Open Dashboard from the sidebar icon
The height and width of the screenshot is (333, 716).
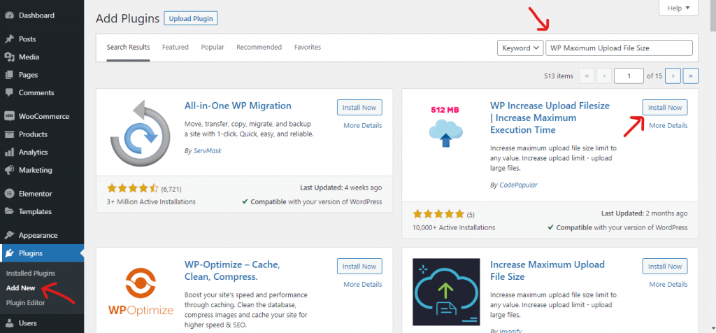tap(9, 15)
